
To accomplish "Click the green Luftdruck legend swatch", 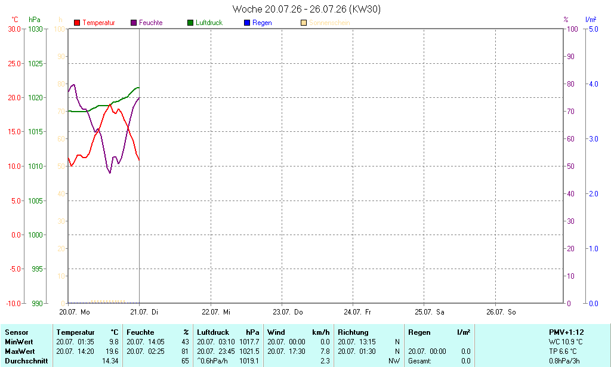I will pos(190,23).
